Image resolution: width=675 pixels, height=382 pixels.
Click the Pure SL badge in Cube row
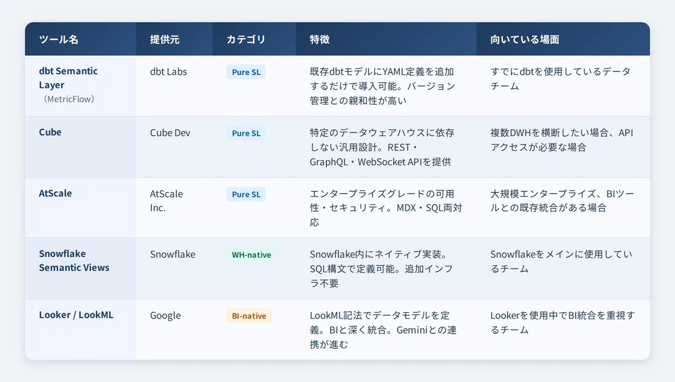[246, 133]
